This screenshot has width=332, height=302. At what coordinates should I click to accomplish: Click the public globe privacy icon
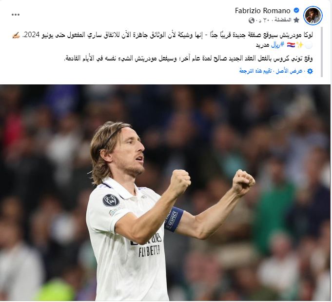click(252, 20)
